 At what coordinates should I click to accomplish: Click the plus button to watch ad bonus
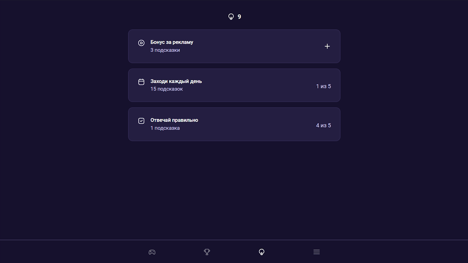(x=327, y=46)
